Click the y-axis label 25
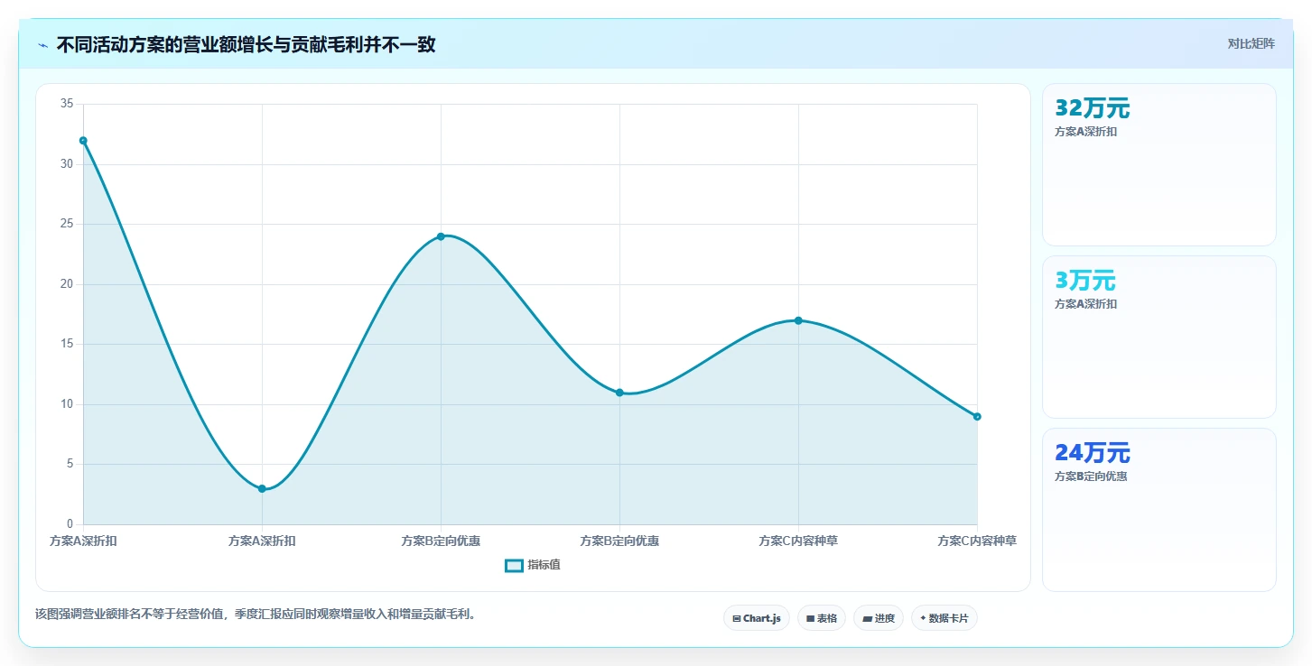The image size is (1312, 666). (67, 224)
